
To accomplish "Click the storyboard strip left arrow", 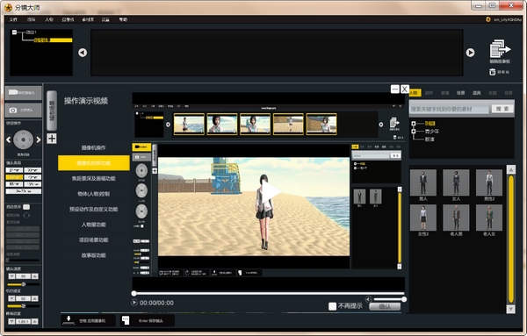I will pyautogui.click(x=83, y=53).
